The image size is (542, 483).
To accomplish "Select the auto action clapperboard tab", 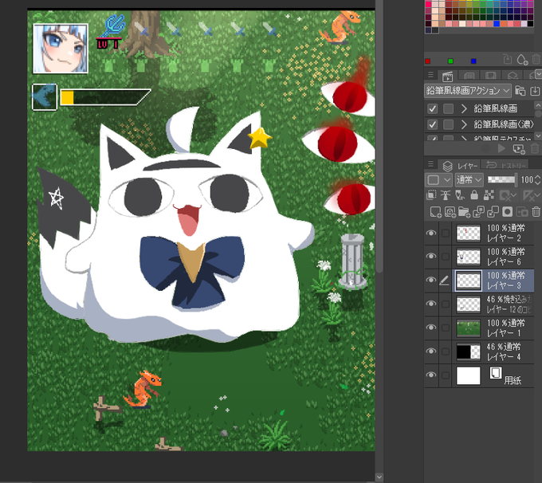I will [x=447, y=76].
